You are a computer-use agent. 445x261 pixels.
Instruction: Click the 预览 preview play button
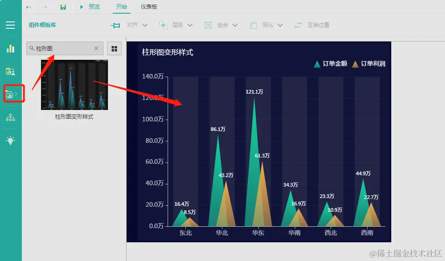point(90,7)
